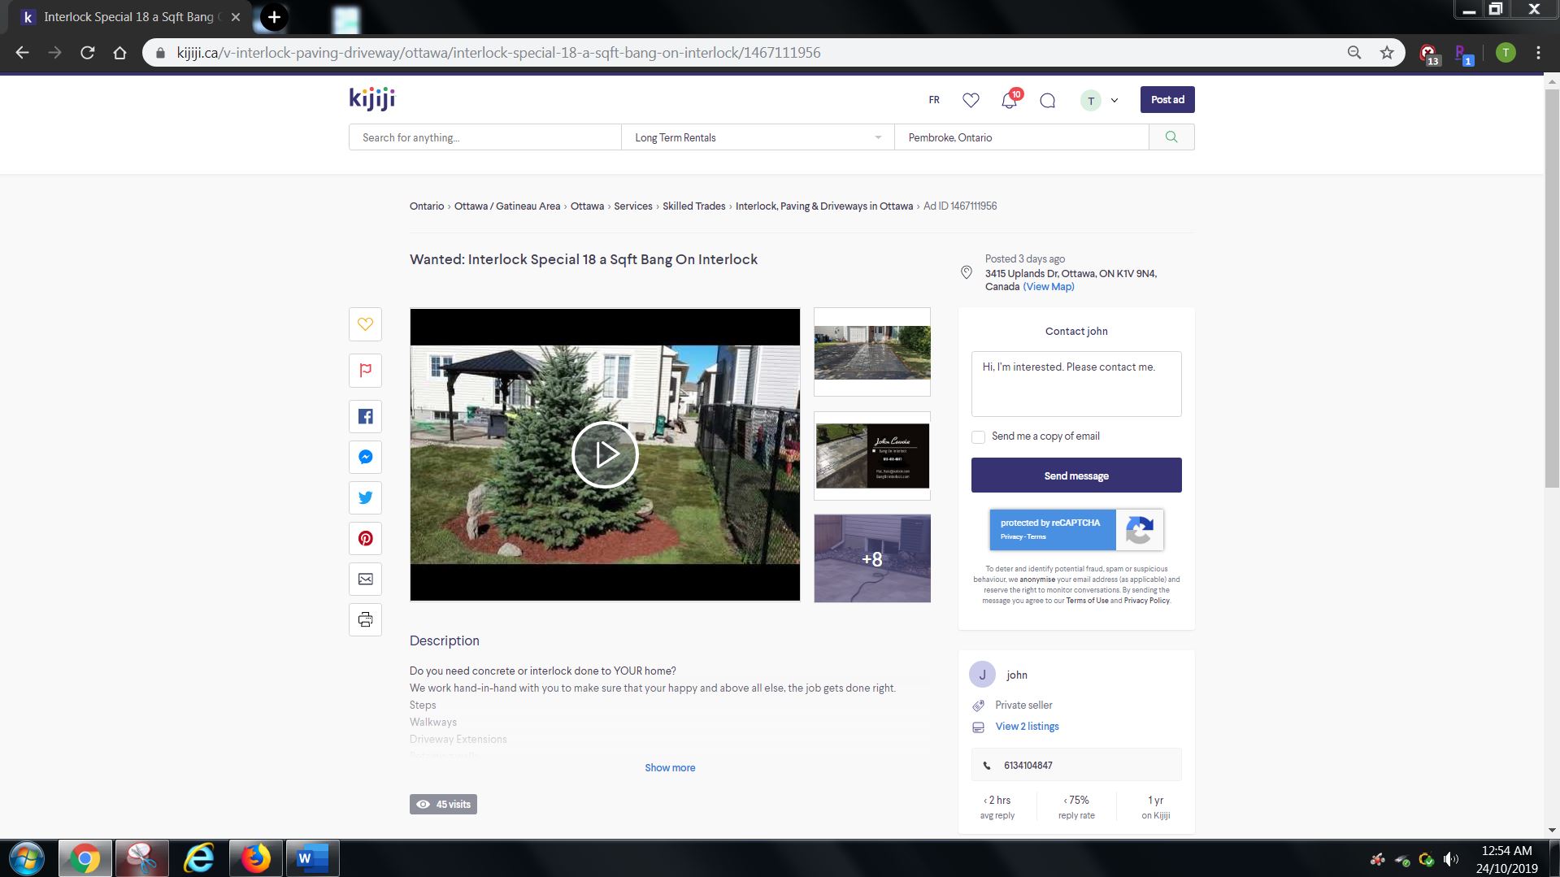Open View 2 listings link

coord(1028,727)
